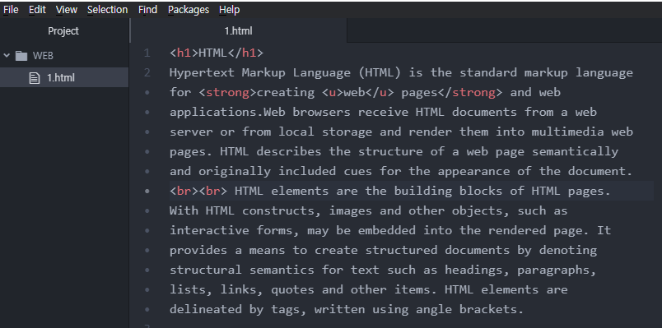Viewport: 662px width, 328px height.
Task: Open the View menu
Action: coord(67,9)
